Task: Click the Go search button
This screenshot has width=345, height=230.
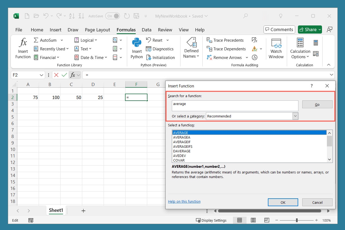Action: [317, 104]
